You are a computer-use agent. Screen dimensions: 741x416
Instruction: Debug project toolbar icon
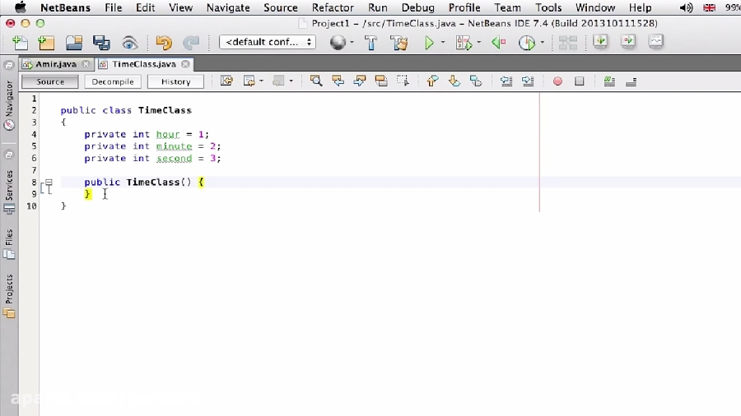[464, 43]
